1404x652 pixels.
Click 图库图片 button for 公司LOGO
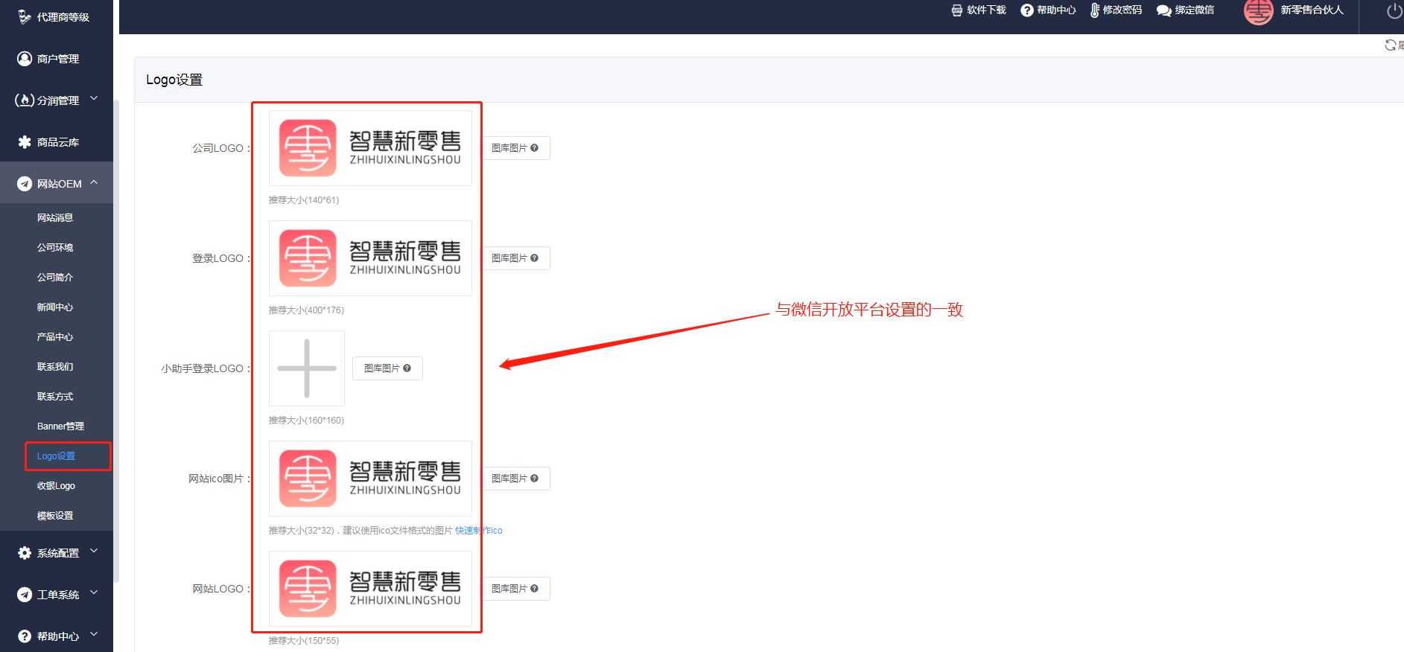(515, 148)
